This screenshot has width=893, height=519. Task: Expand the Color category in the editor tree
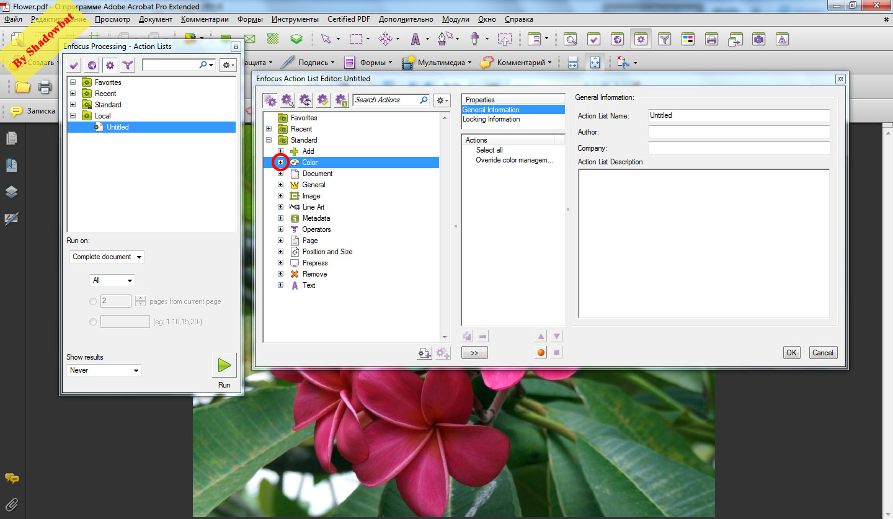pyautogui.click(x=280, y=162)
